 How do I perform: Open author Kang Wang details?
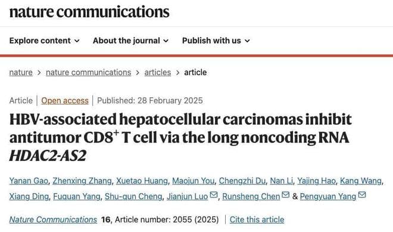[361, 181]
